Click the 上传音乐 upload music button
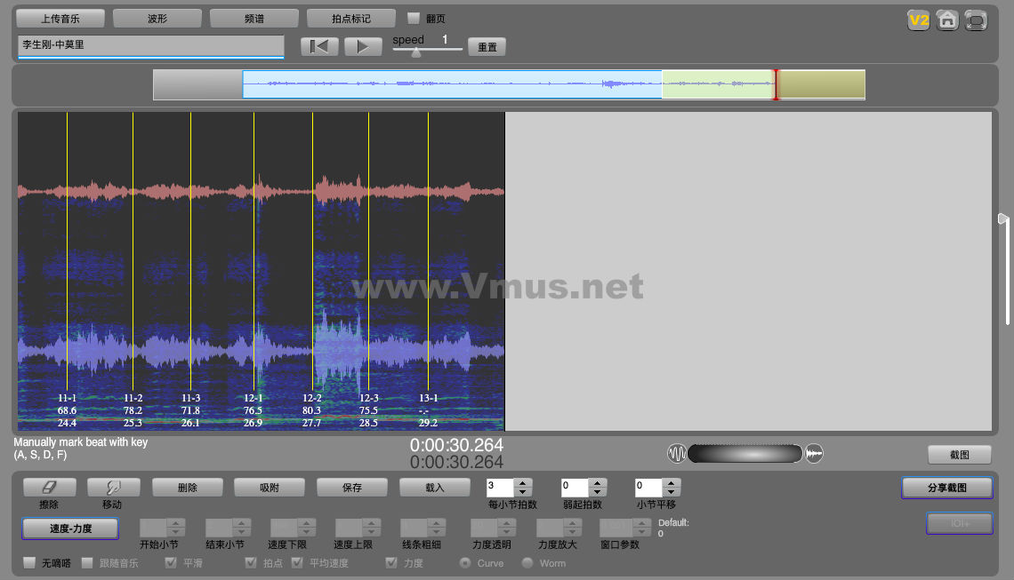This screenshot has height=580, width=1014. tap(60, 19)
